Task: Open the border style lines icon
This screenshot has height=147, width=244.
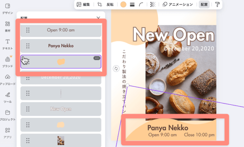Action: pos(132,4)
